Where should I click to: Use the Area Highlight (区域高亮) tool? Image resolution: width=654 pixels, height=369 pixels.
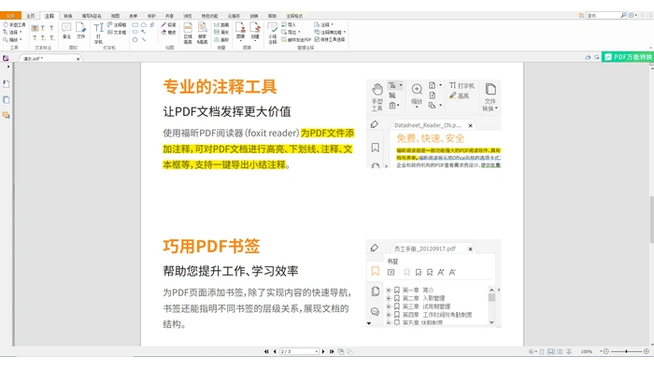tap(188, 34)
